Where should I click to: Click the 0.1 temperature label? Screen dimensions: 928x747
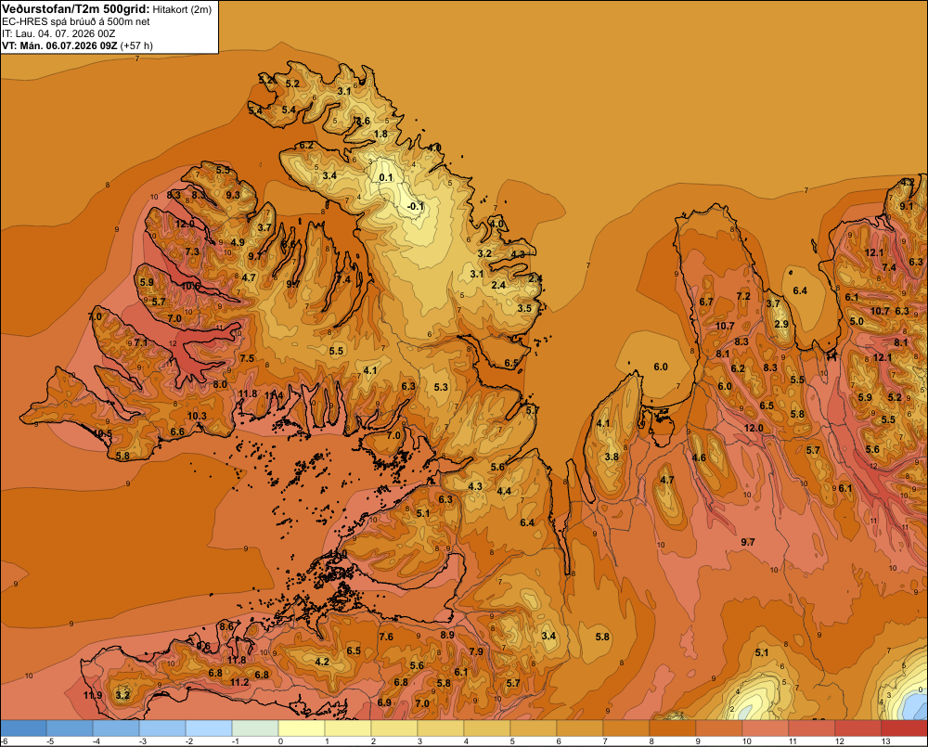(386, 177)
